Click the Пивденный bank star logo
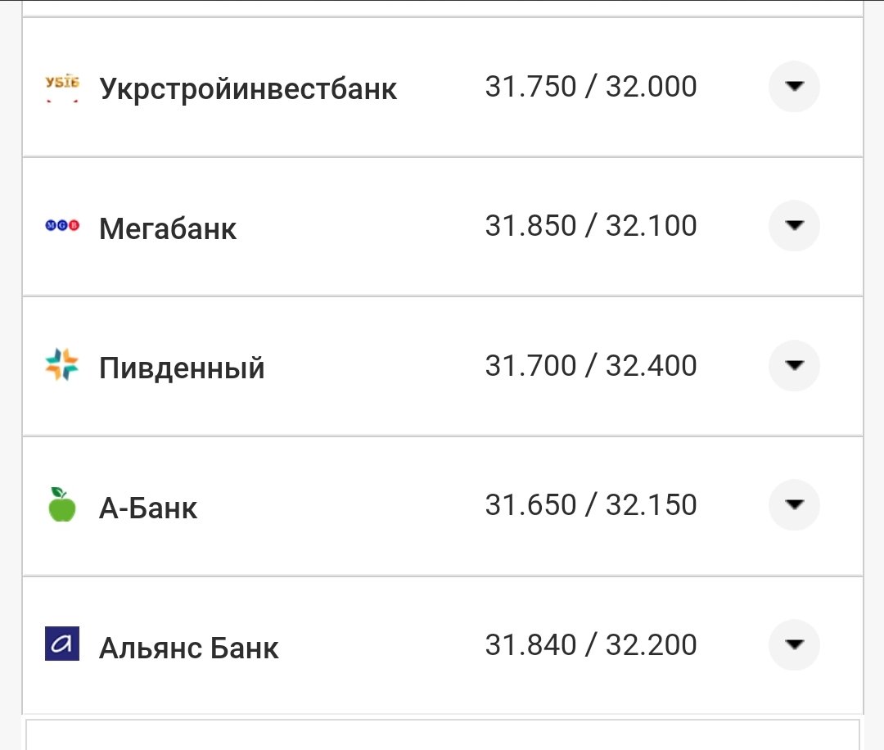 tap(62, 365)
